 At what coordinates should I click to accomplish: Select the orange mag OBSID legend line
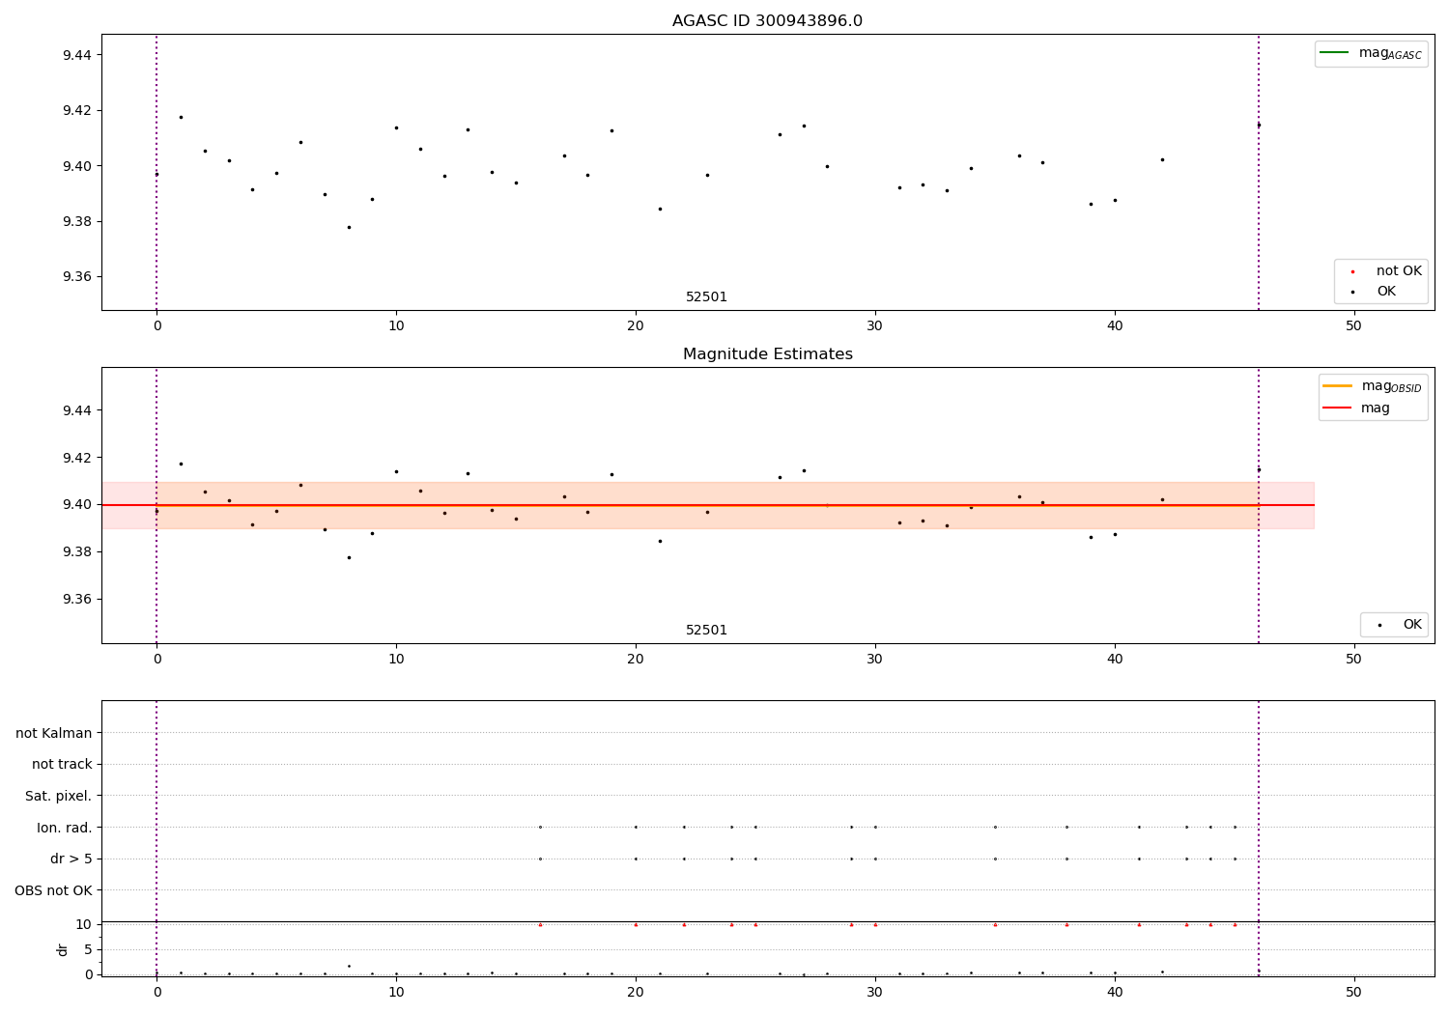[1337, 386]
